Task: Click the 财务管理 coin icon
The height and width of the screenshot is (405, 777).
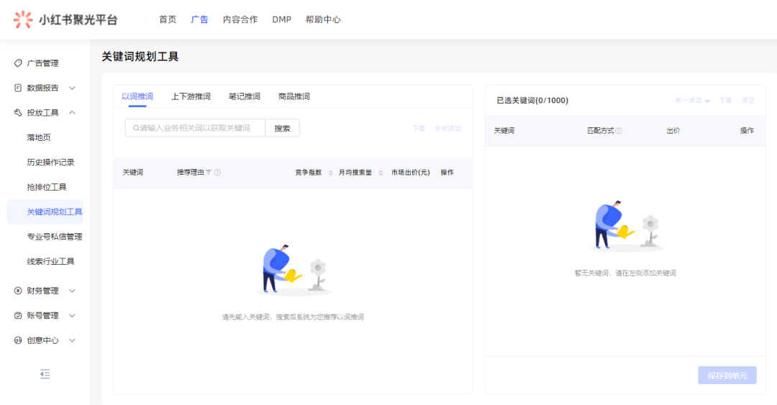Action: pos(18,291)
